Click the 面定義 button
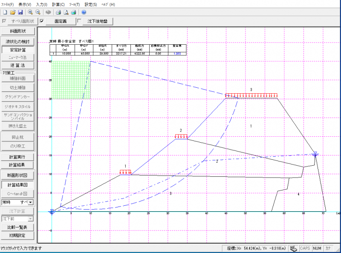 coord(61,21)
